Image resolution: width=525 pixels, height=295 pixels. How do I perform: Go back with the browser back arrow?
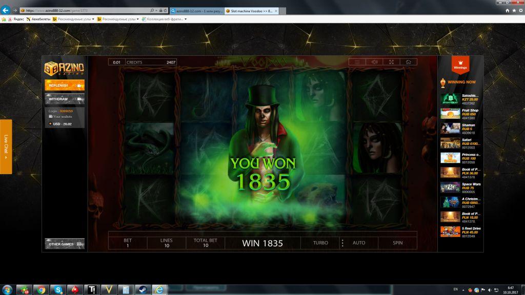5,10
